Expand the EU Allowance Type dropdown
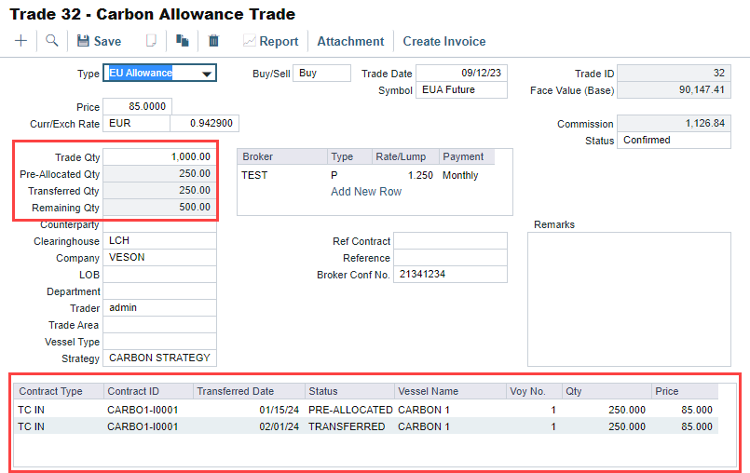 coord(208,74)
